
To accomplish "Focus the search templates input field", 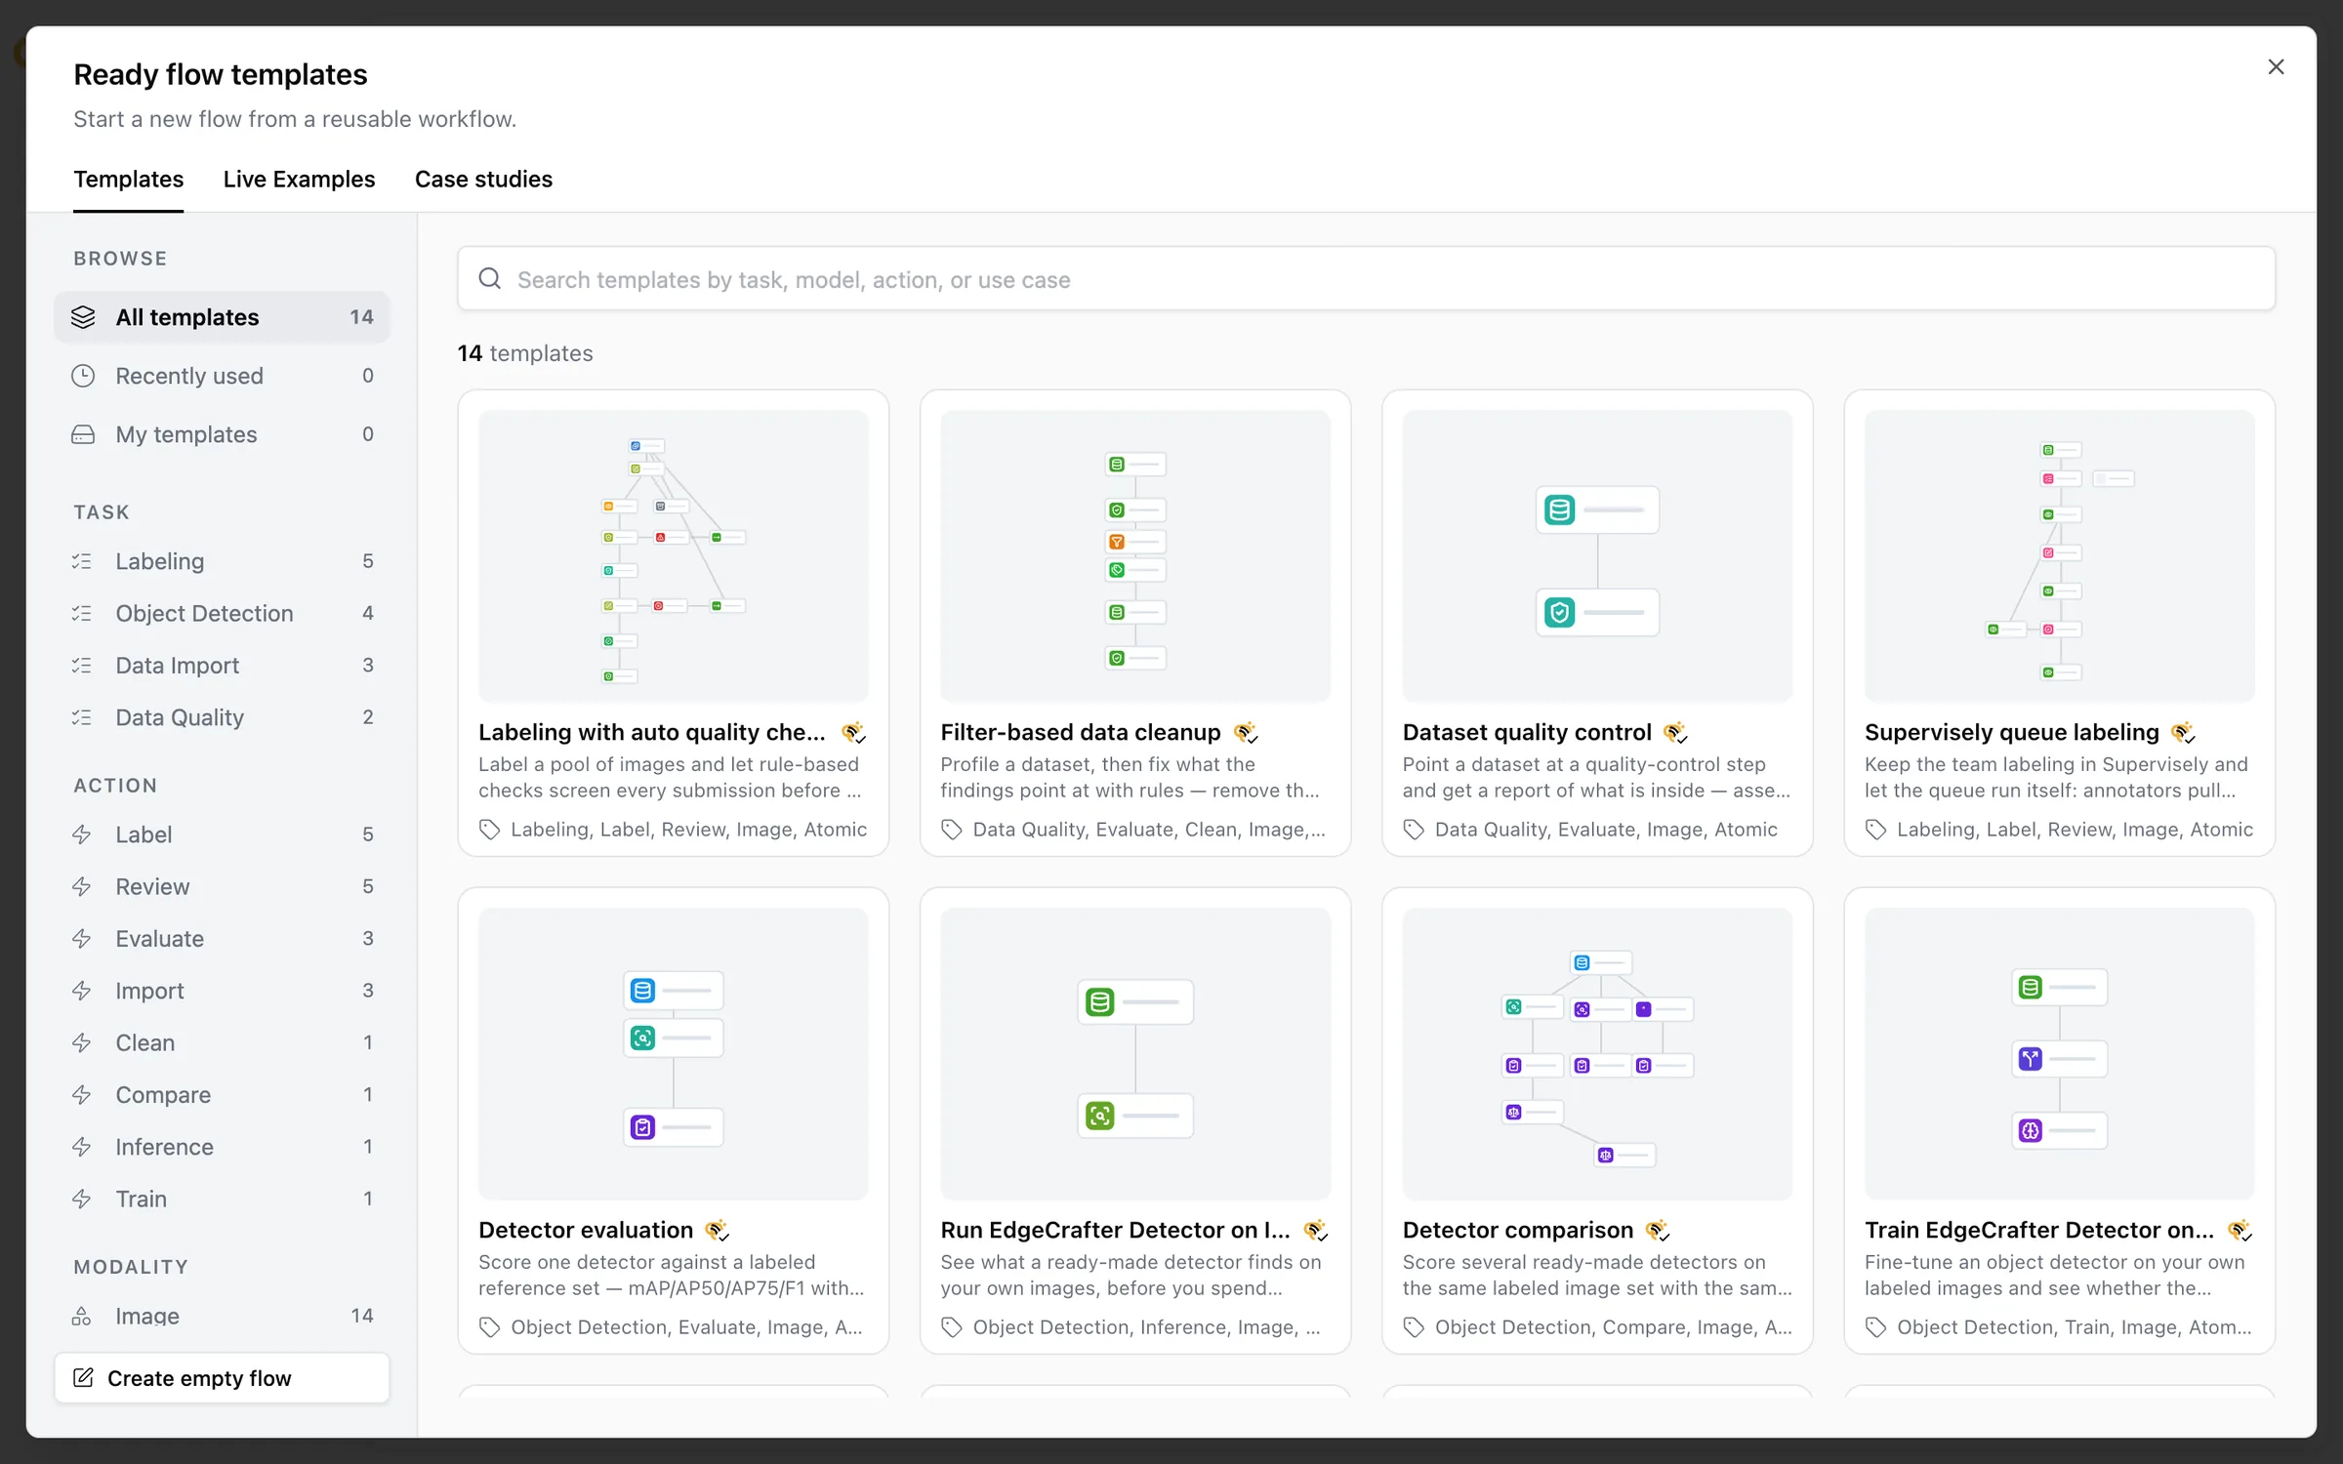I will (1366, 279).
